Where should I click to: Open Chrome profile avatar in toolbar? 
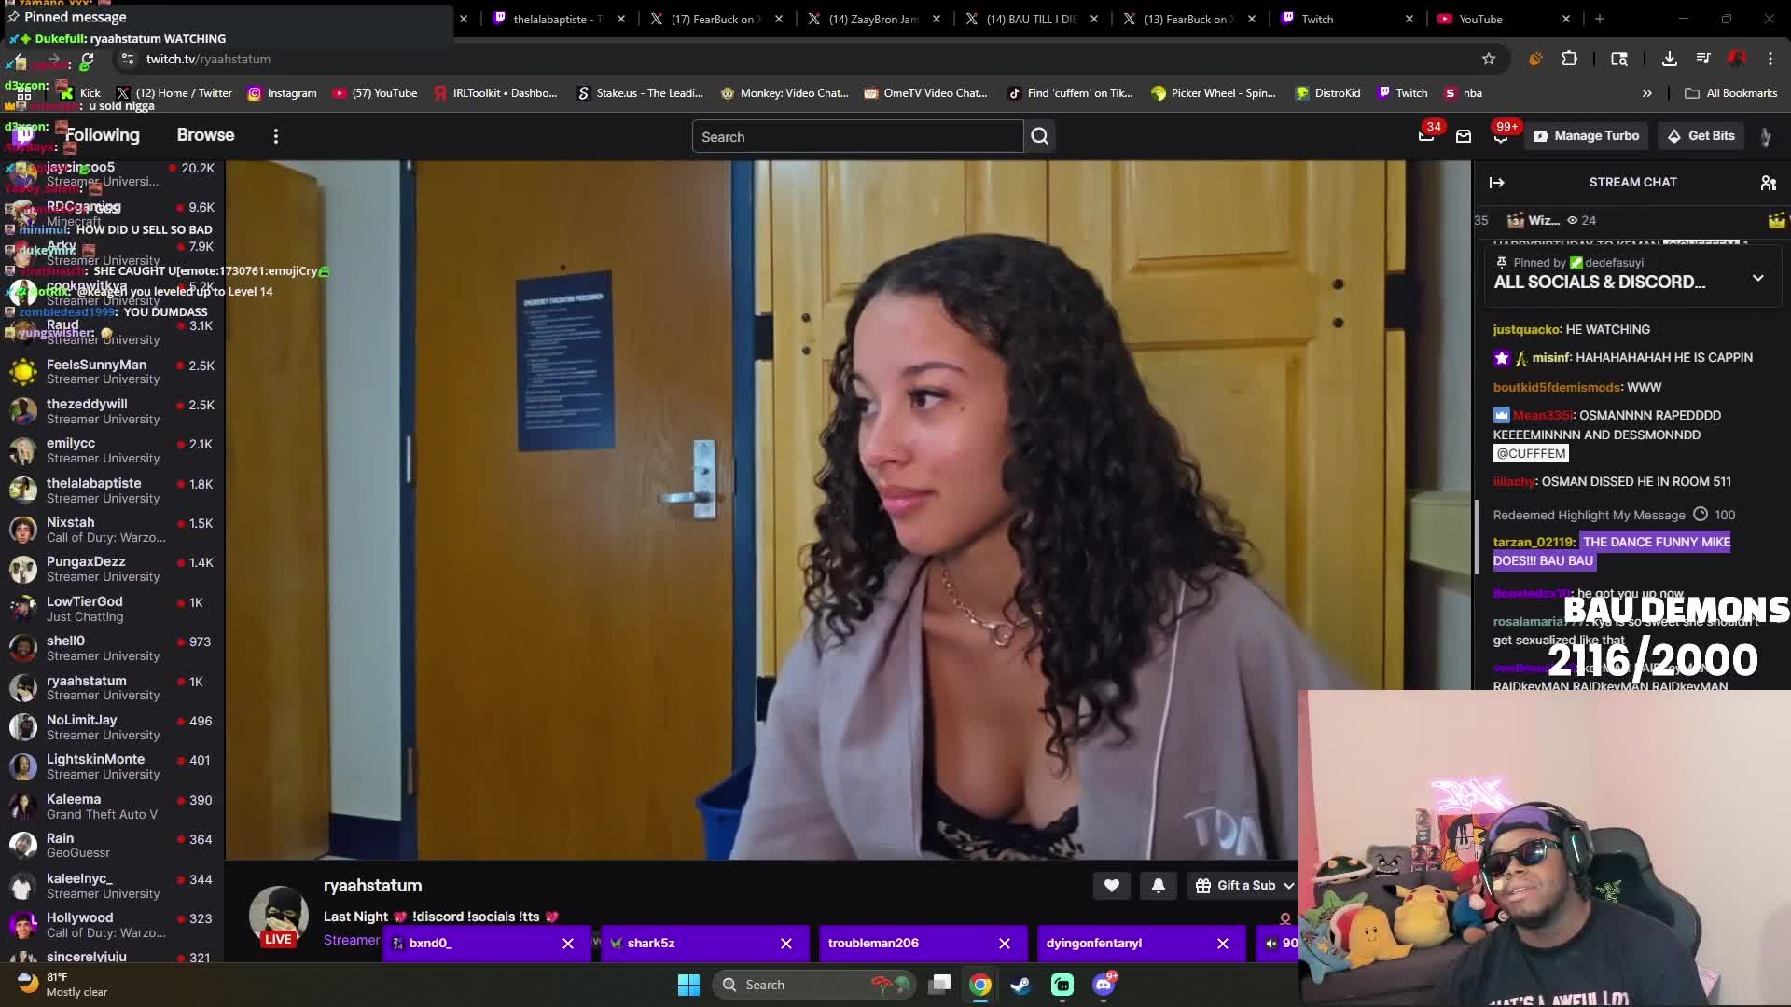[x=1736, y=59]
